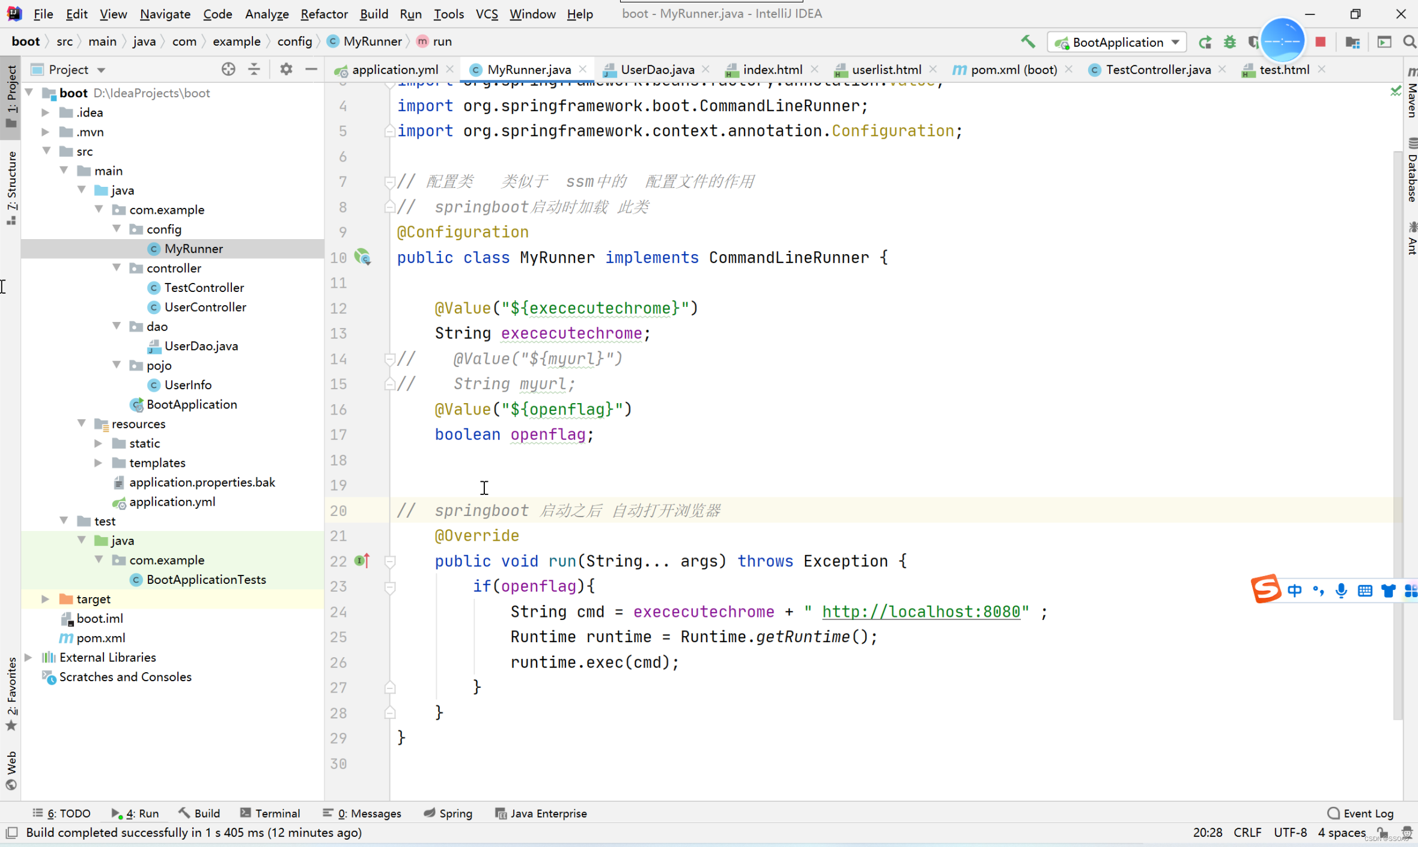Screen dimensions: 1418x847
Task: Open the Event Log
Action: 1361,813
